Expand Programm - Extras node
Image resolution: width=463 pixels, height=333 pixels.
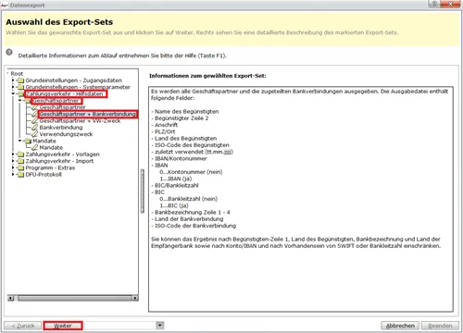[13, 167]
